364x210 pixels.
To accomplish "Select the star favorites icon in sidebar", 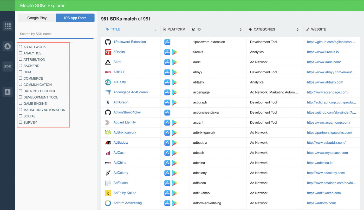I will [x=8, y=46].
